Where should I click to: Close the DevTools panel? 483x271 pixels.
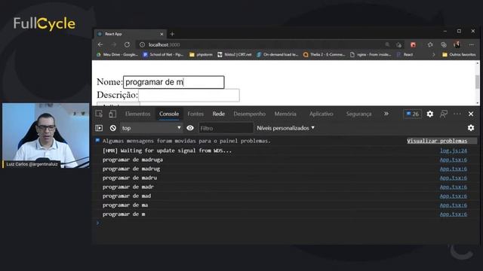pyautogui.click(x=471, y=114)
